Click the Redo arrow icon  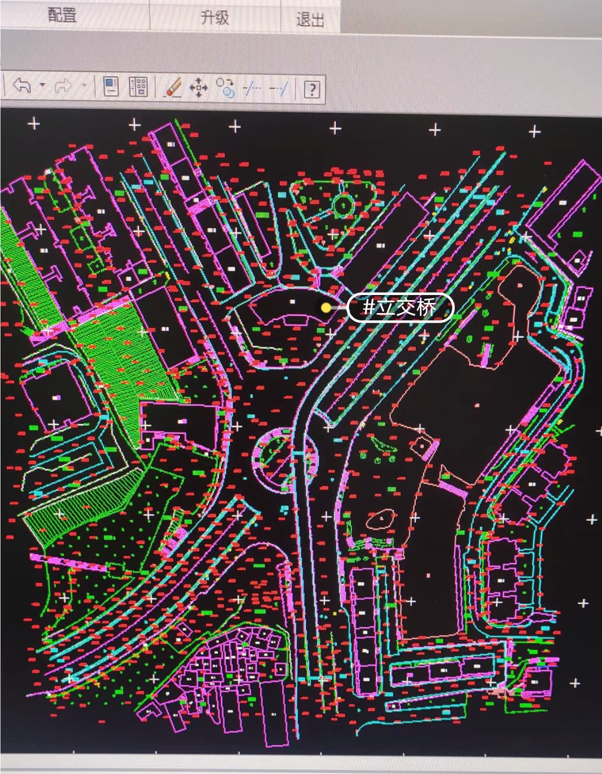click(63, 86)
